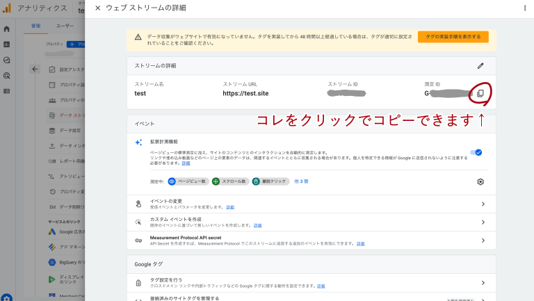Click the stream URL https://test.site

point(245,93)
